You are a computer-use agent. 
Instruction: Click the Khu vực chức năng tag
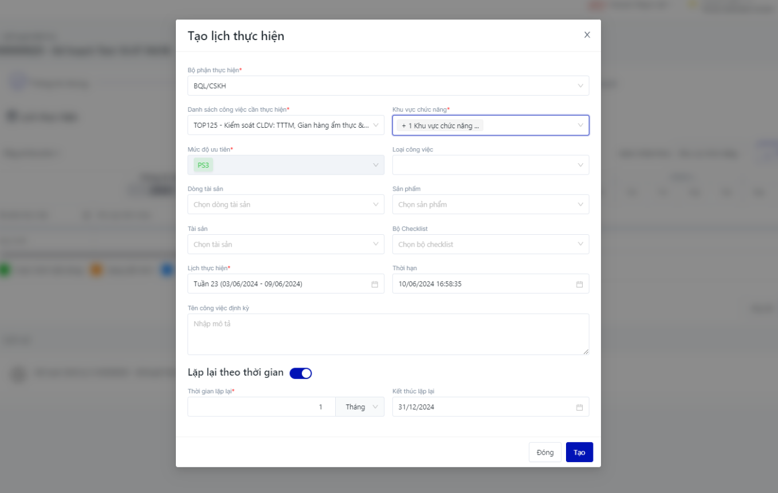point(440,125)
